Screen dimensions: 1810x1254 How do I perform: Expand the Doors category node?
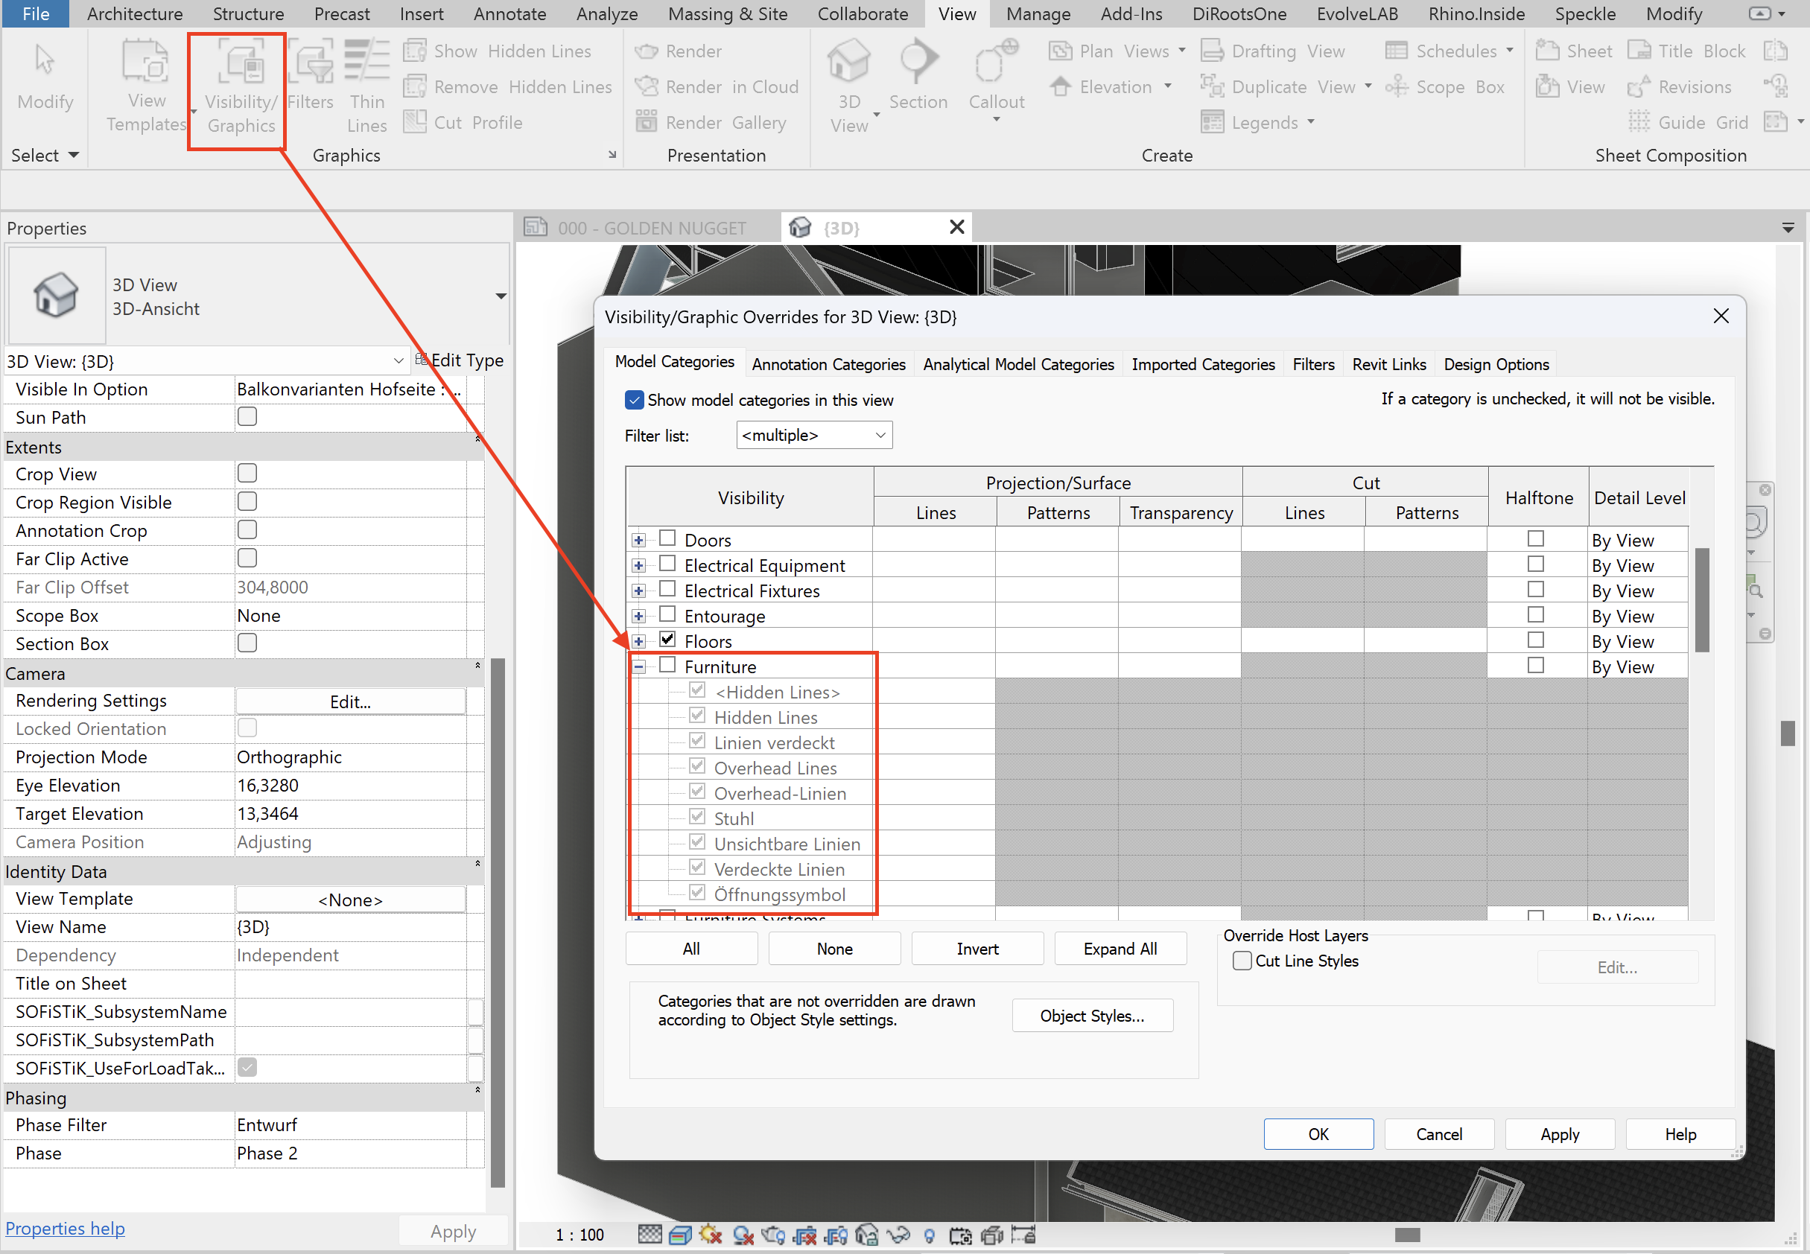point(639,541)
